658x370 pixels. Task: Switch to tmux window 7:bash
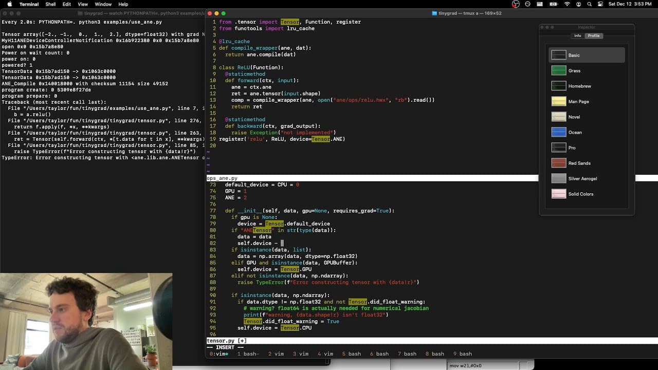click(x=407, y=354)
